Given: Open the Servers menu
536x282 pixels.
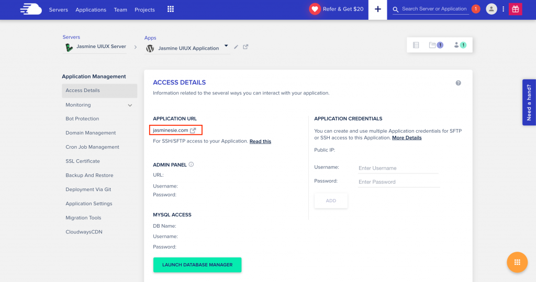Looking at the screenshot, I should click(x=59, y=9).
